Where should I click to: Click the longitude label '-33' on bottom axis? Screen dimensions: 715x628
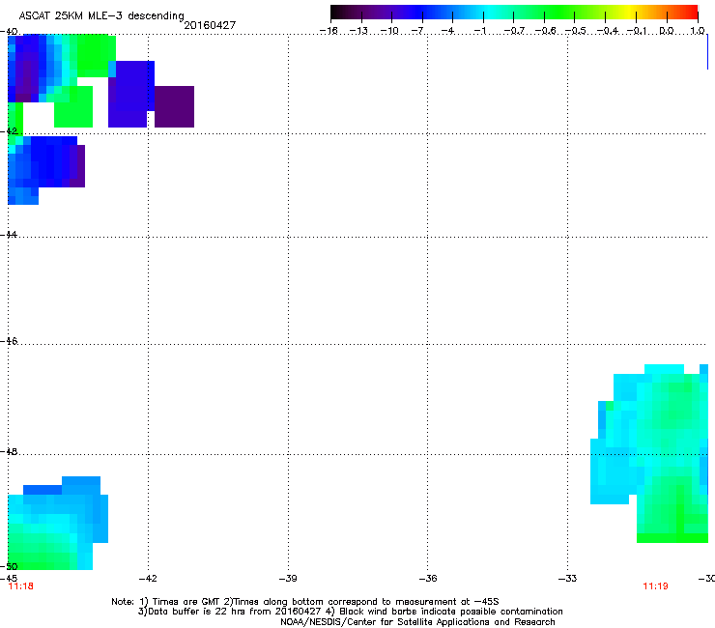click(567, 579)
